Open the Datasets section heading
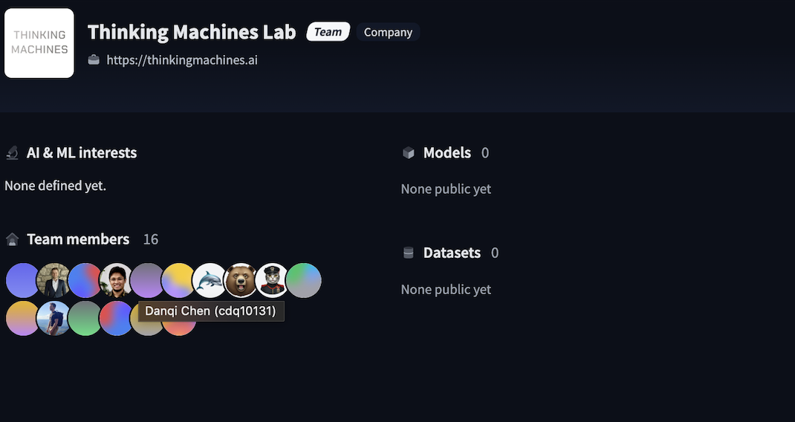 point(452,253)
